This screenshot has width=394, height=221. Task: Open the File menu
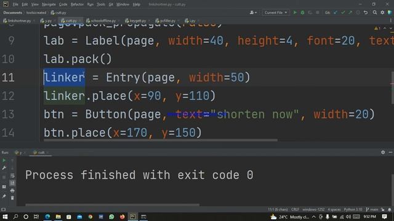[15, 4]
